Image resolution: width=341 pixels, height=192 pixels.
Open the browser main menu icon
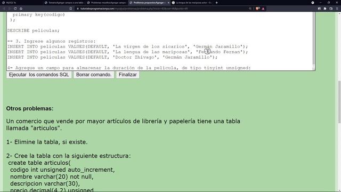(x=337, y=9)
